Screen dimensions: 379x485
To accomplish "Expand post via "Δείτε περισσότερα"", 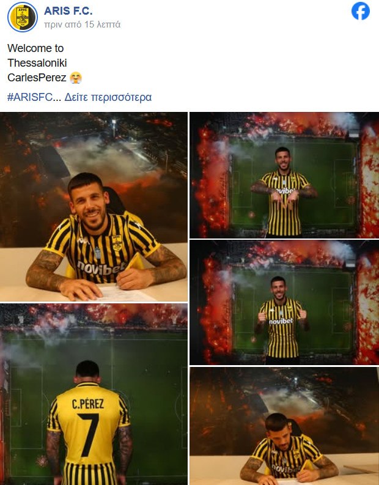I will (108, 97).
